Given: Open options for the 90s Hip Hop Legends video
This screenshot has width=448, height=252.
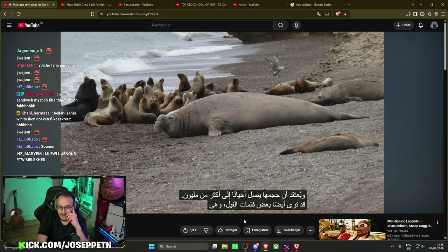Looking at the screenshot, I should pyautogui.click(x=437, y=223).
